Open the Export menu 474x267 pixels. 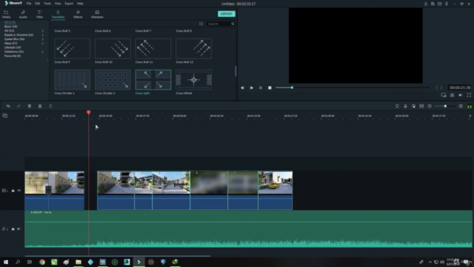69,4
